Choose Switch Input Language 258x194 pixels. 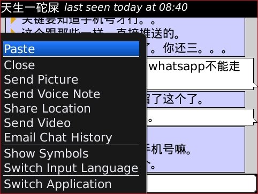point(71,168)
